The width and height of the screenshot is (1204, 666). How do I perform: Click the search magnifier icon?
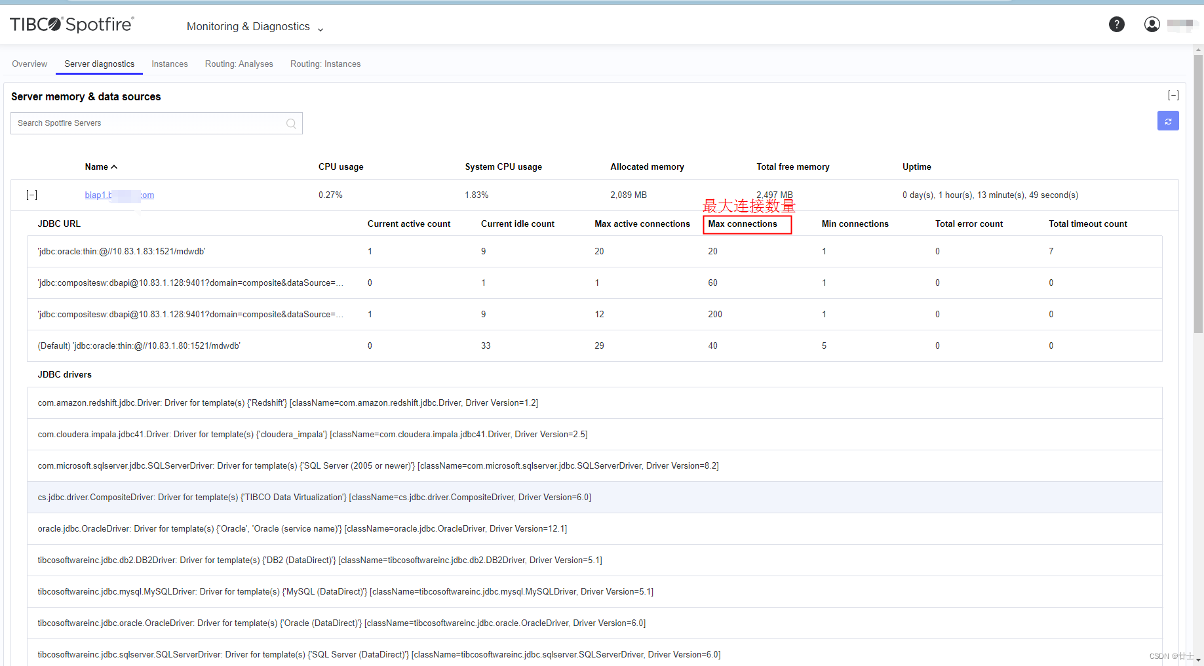coord(291,123)
